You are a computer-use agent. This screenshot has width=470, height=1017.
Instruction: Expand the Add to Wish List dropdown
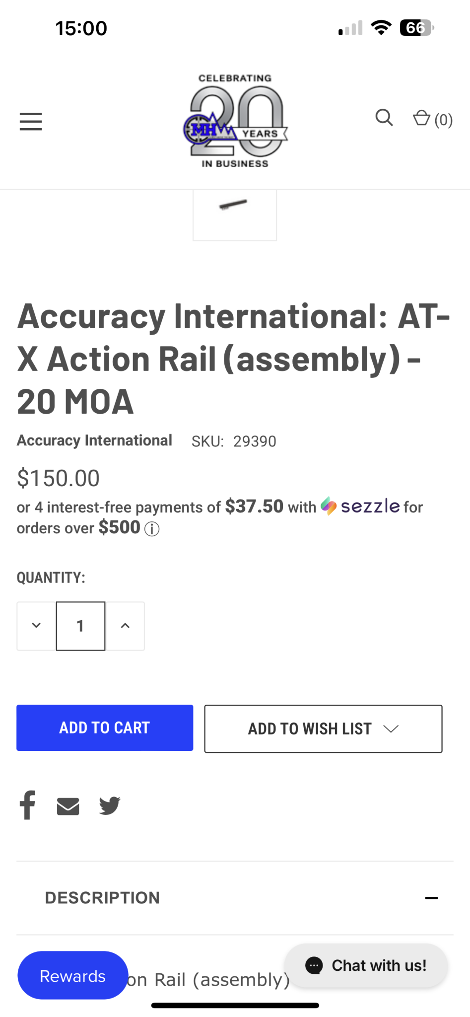323,728
